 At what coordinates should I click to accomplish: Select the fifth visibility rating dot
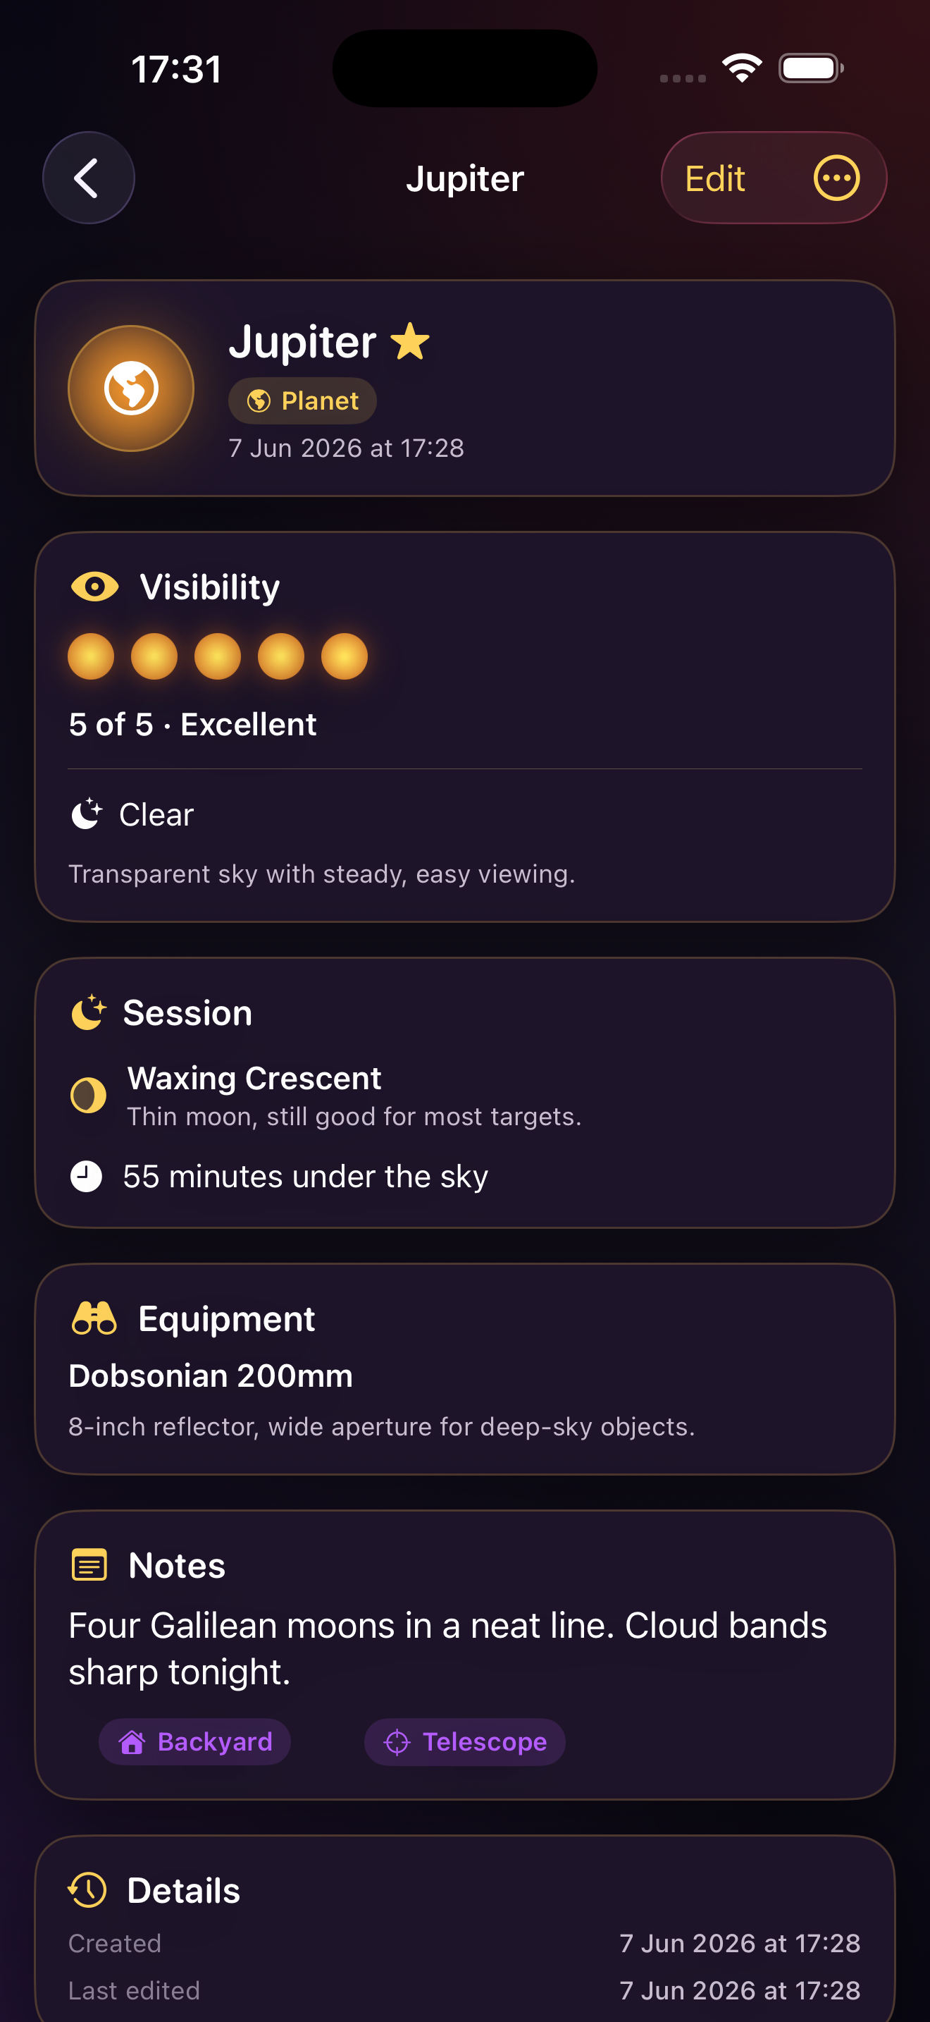click(345, 656)
